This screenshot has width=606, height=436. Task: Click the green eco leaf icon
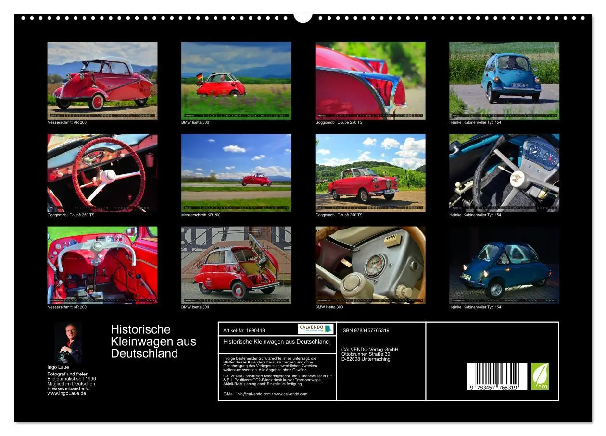click(540, 376)
